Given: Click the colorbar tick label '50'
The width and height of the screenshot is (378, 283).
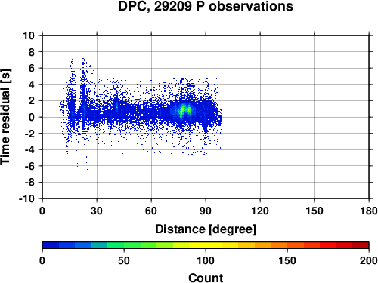Looking at the screenshot, I should [124, 260].
